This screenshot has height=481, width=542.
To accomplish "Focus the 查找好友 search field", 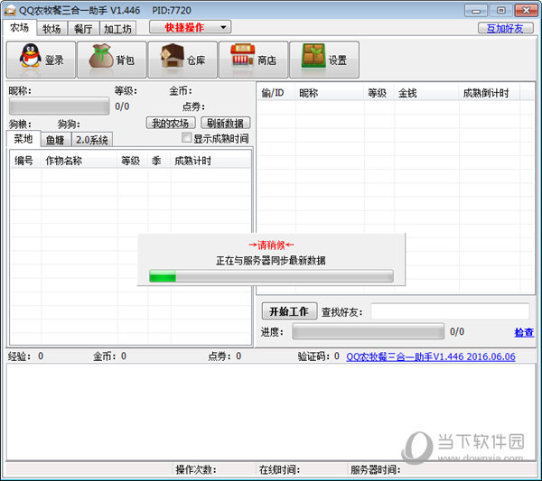I will pyautogui.click(x=450, y=311).
